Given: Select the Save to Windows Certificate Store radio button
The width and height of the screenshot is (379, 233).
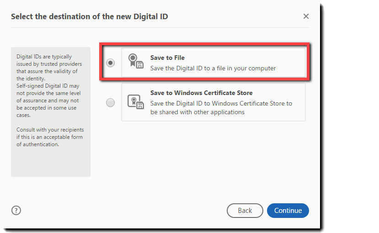Looking at the screenshot, I should click(110, 103).
